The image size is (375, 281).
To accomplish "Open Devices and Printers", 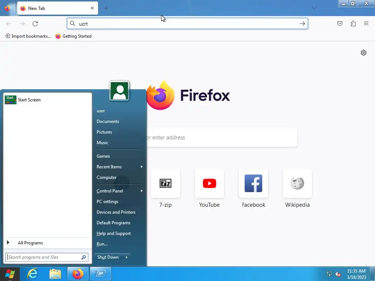I will 116,212.
